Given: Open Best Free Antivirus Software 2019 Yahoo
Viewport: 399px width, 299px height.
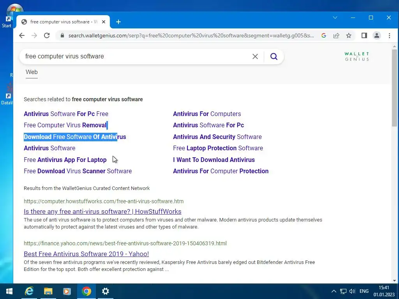Looking at the screenshot, I should point(86,254).
